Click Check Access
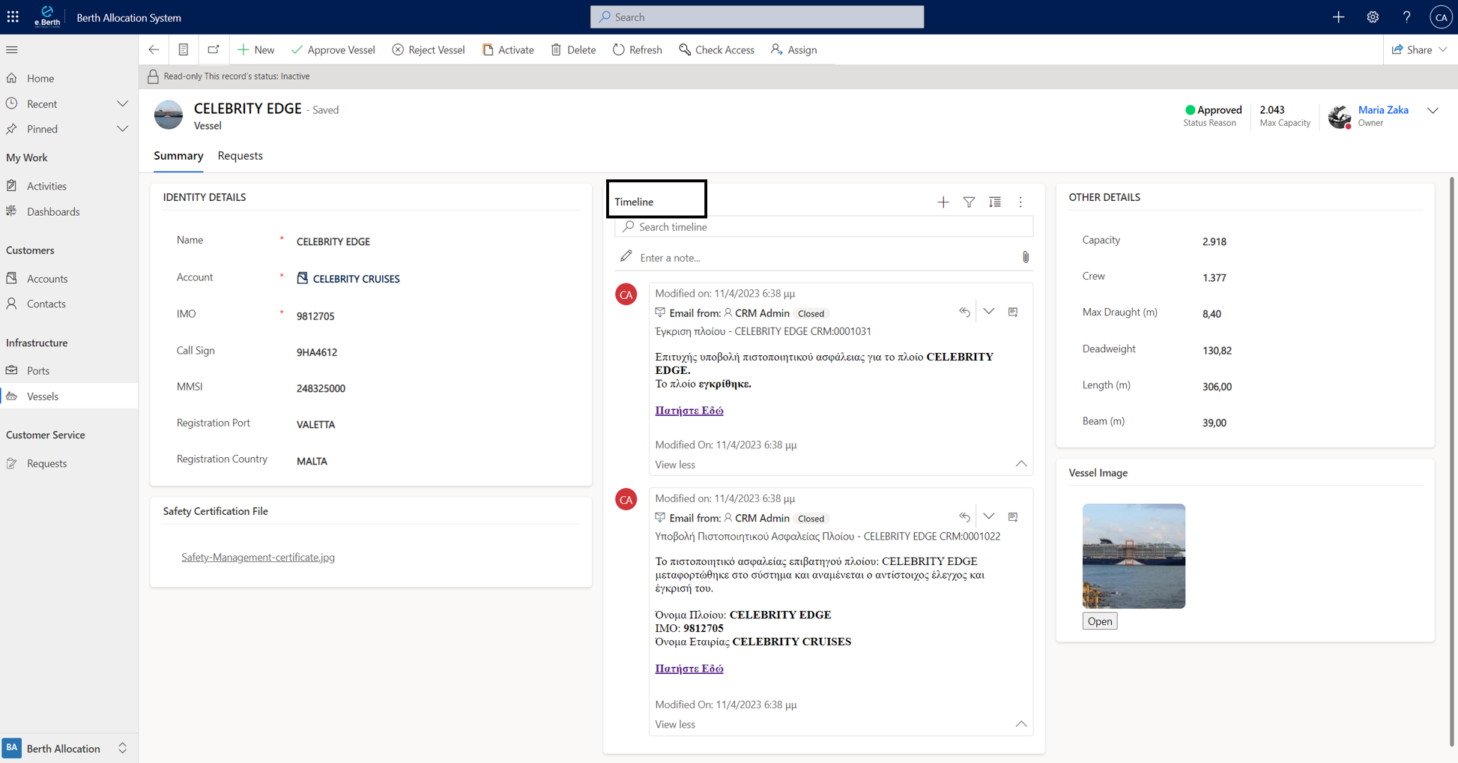Image resolution: width=1458 pixels, height=763 pixels. [716, 49]
